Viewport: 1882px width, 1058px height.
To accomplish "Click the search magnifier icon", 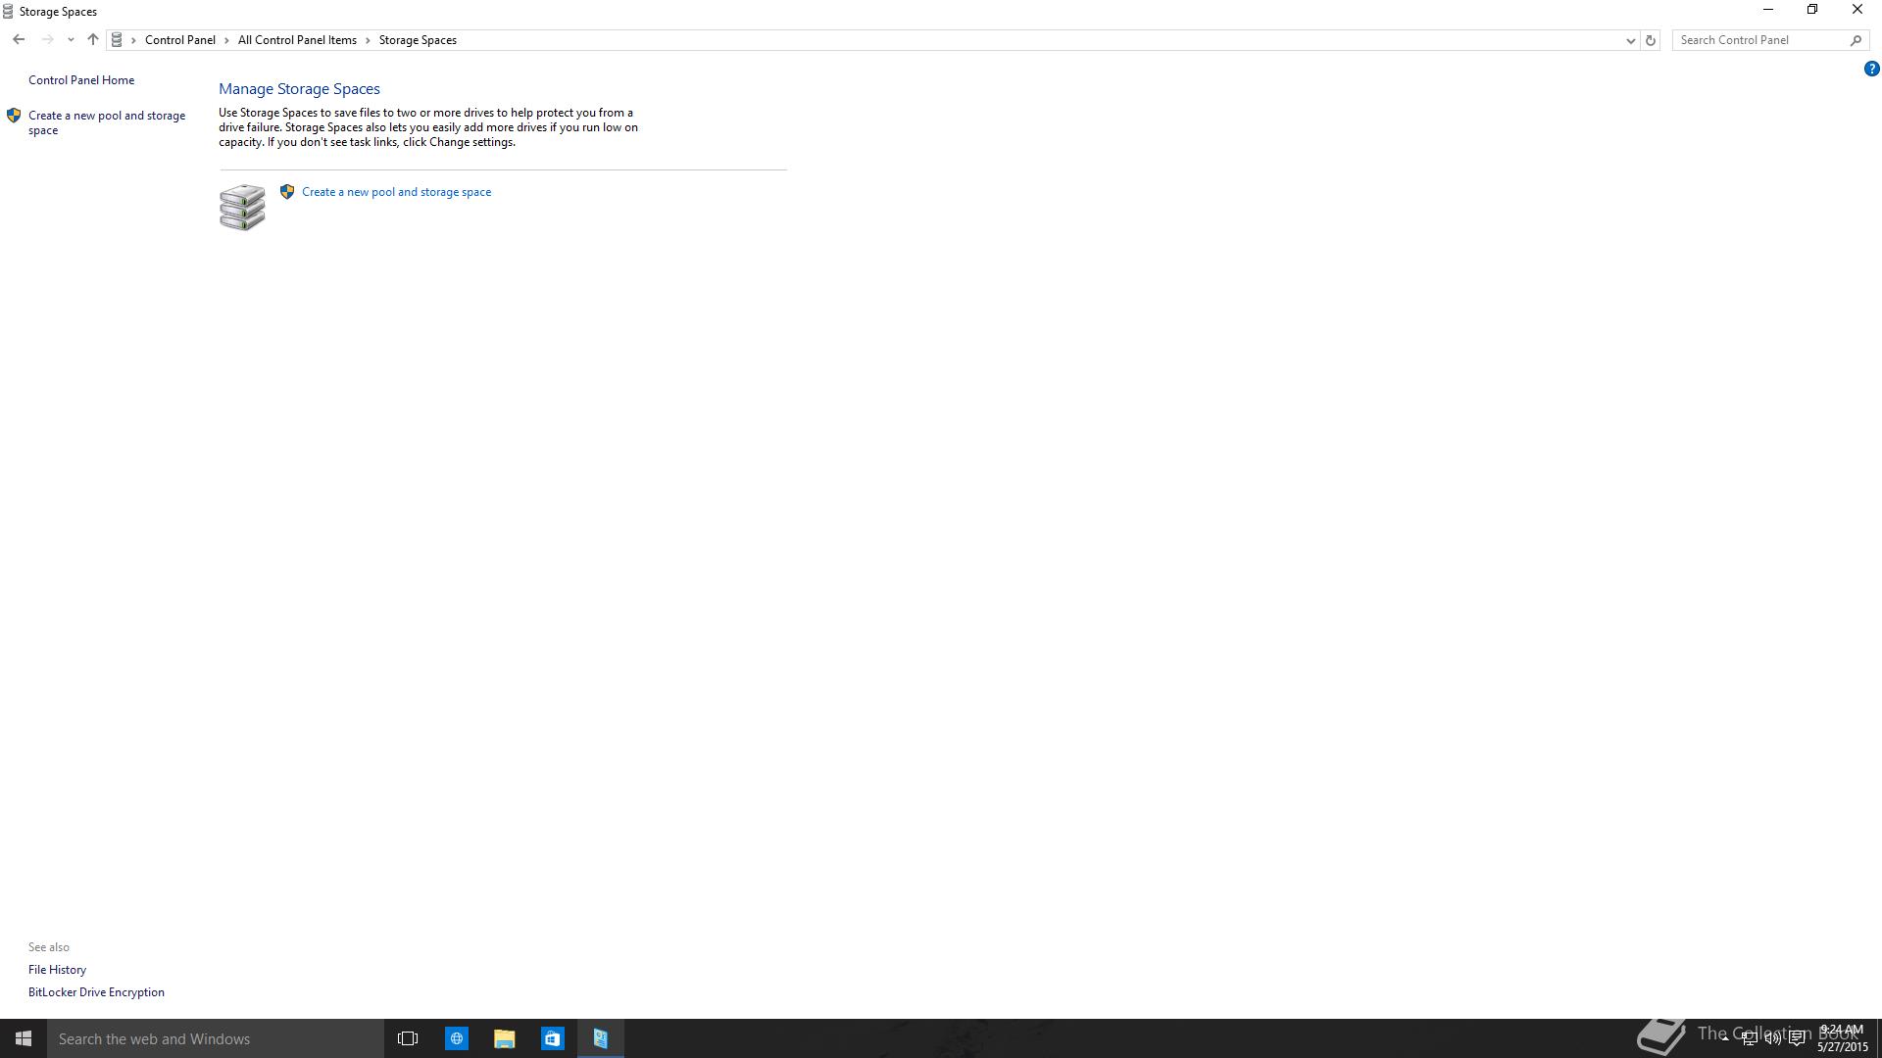I will [x=1856, y=40].
